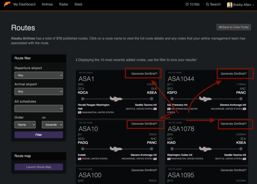Viewport: 257px width, 184px height.
Task: Click the Routes page heading
Action: (23, 28)
